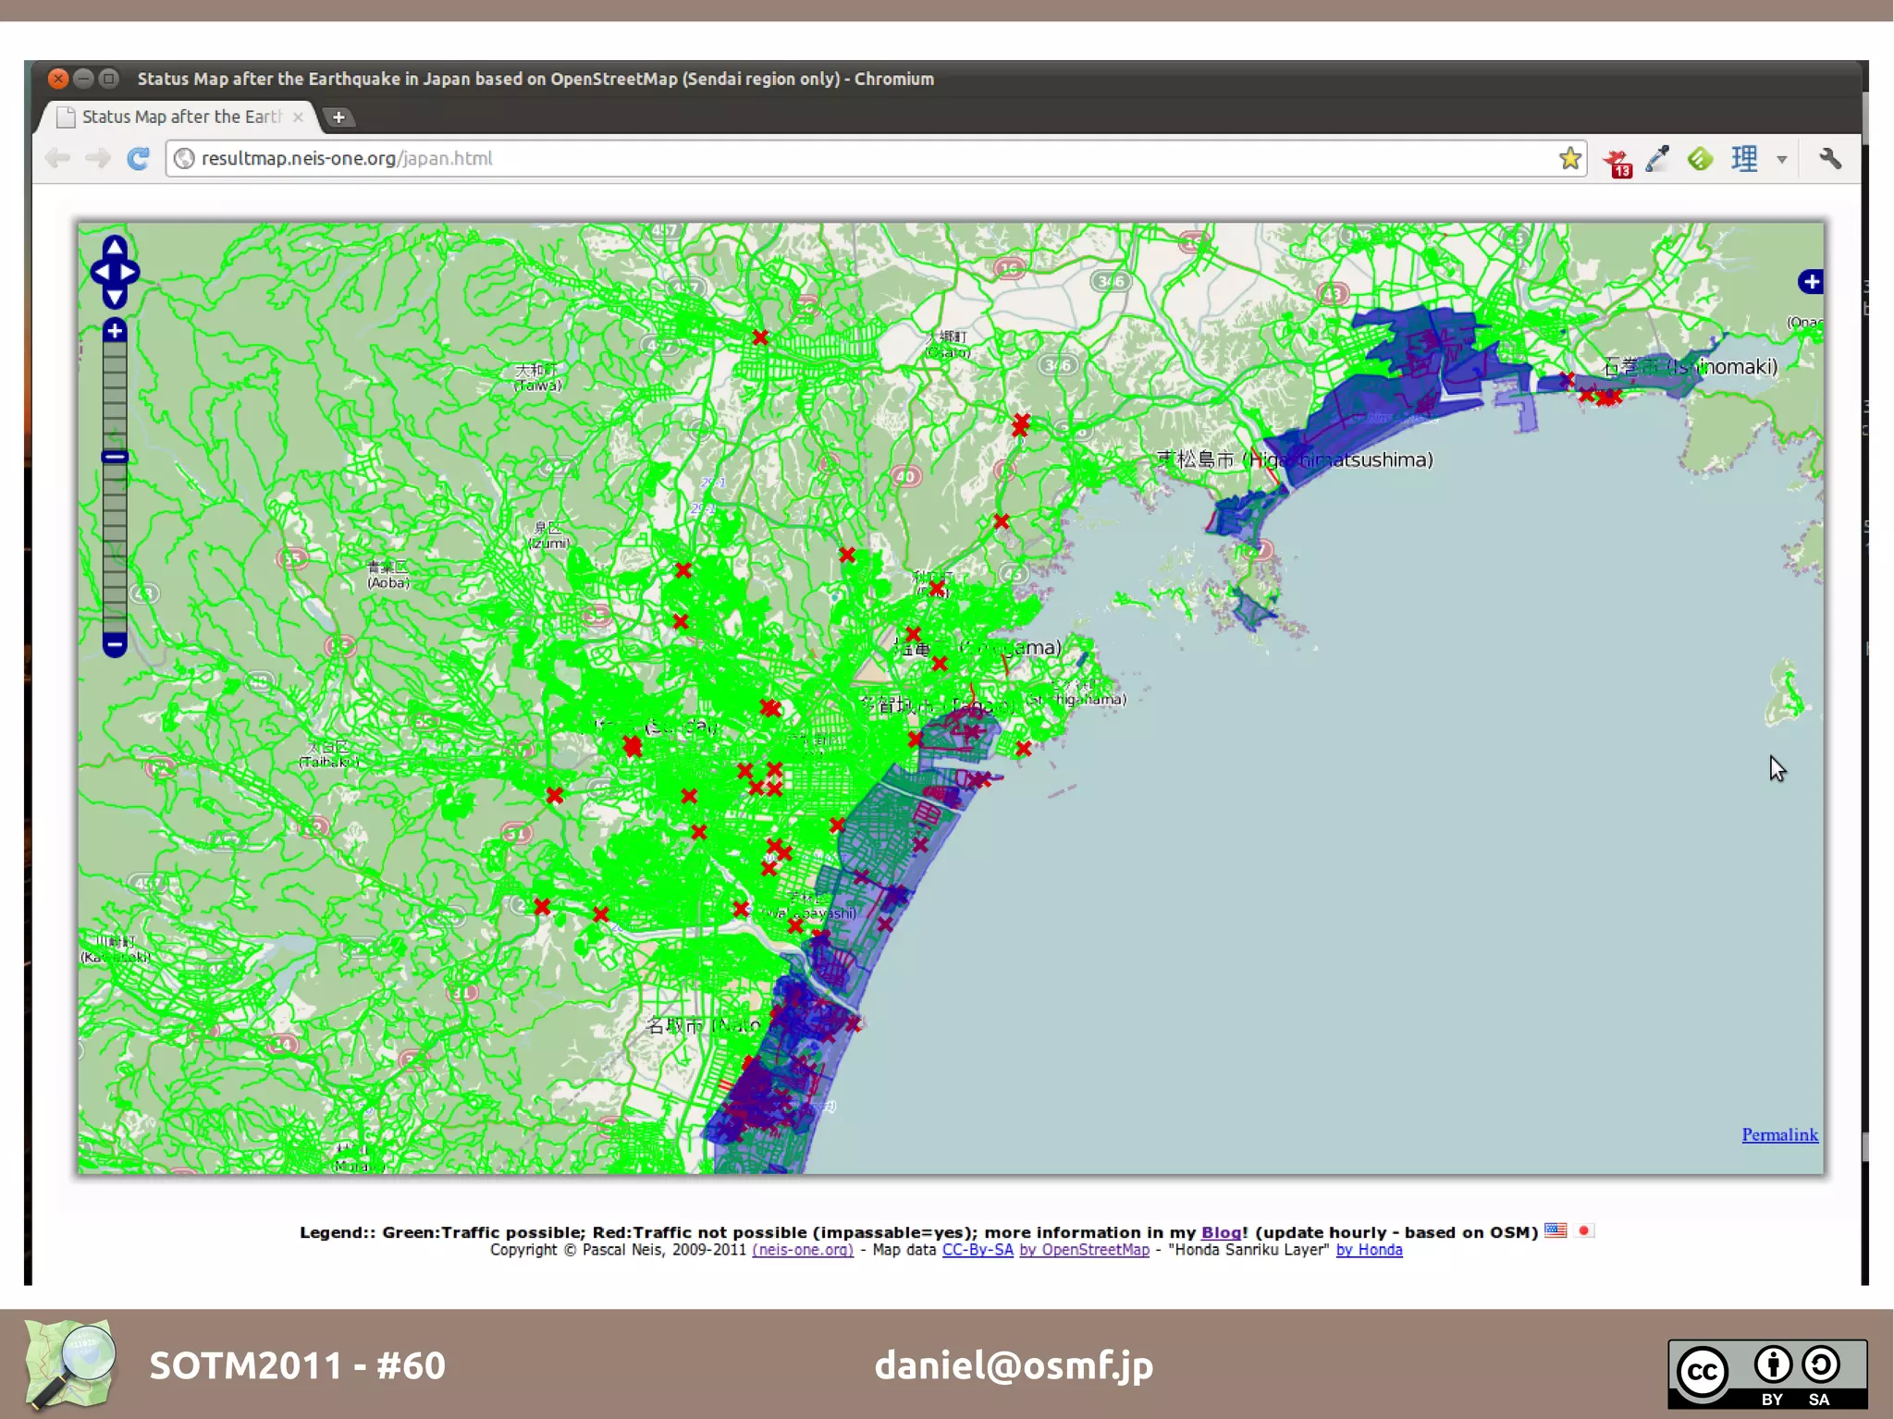The height and width of the screenshot is (1419, 1894).
Task: Click the address bar URL field
Action: pos(832,159)
